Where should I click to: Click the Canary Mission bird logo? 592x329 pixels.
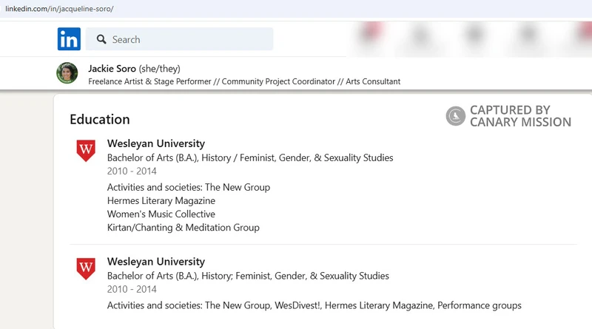point(456,116)
